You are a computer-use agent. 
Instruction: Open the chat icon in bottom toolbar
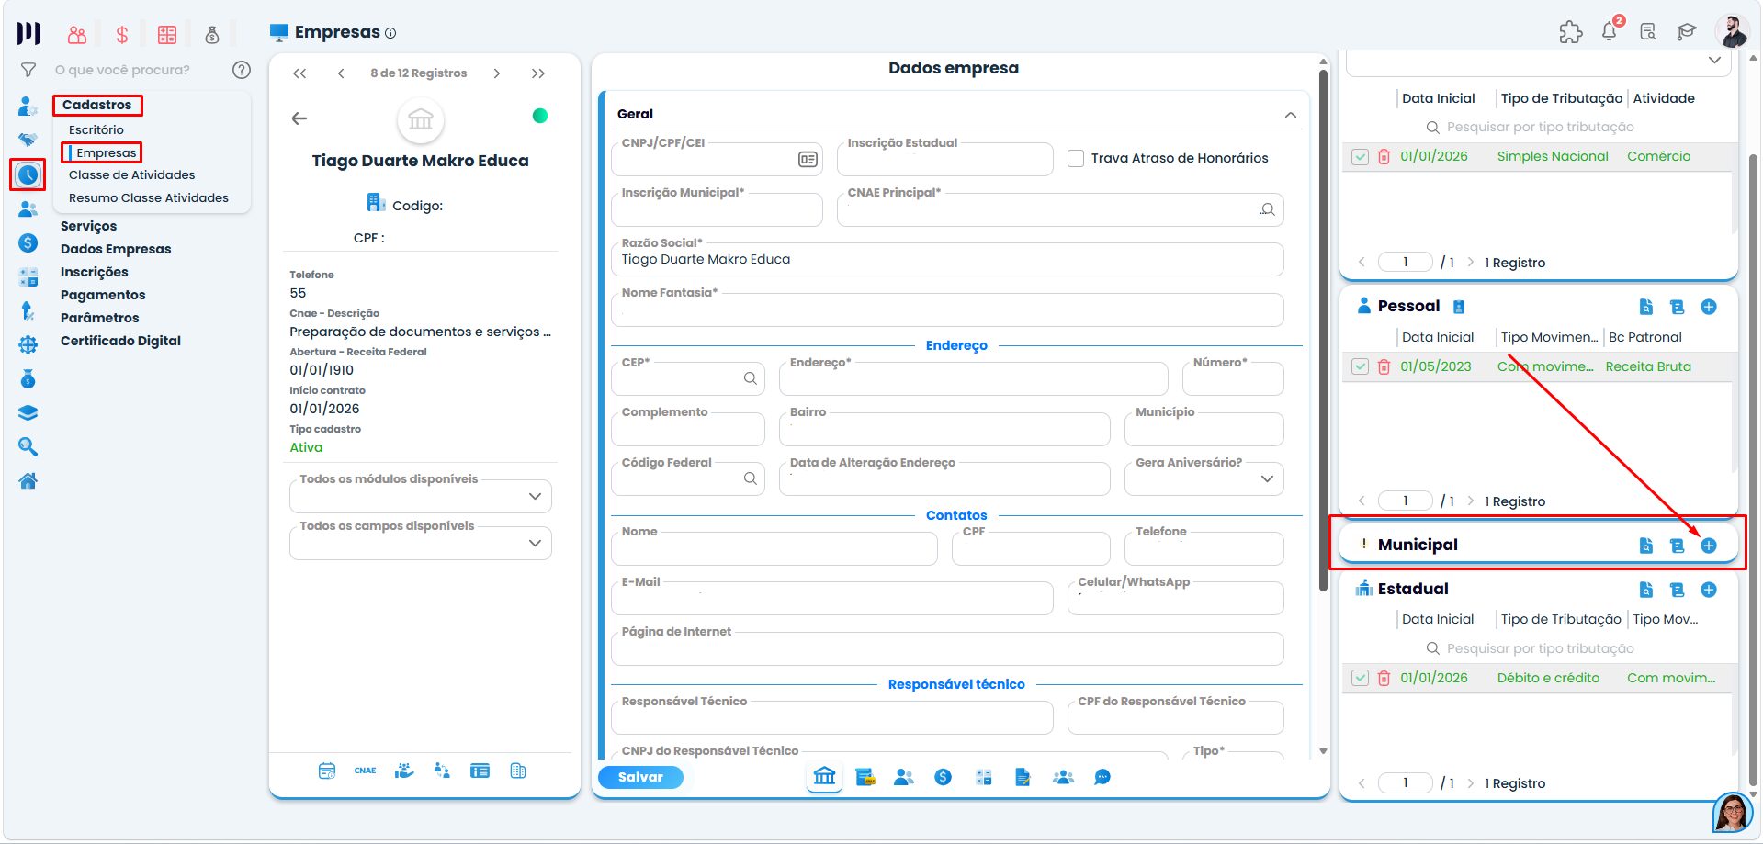[x=1102, y=777]
